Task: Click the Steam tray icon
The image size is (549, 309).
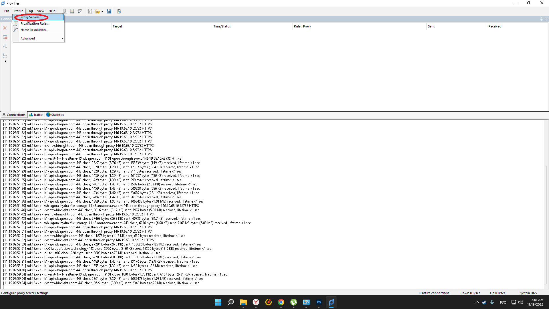Action: click(x=484, y=302)
